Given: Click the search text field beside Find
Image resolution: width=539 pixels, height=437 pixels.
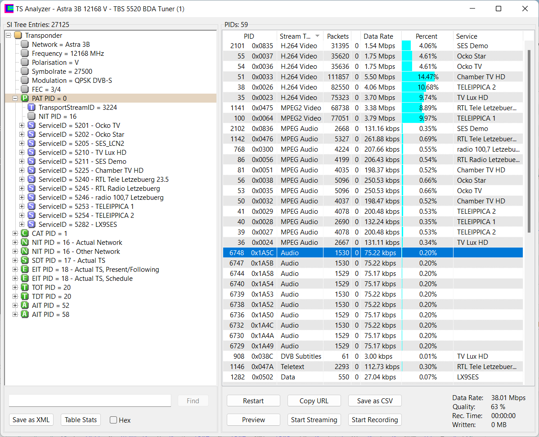Looking at the screenshot, I should click(90, 401).
